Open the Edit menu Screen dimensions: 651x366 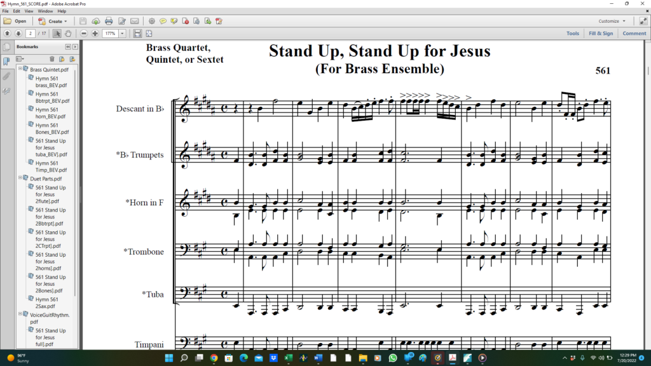(15, 11)
